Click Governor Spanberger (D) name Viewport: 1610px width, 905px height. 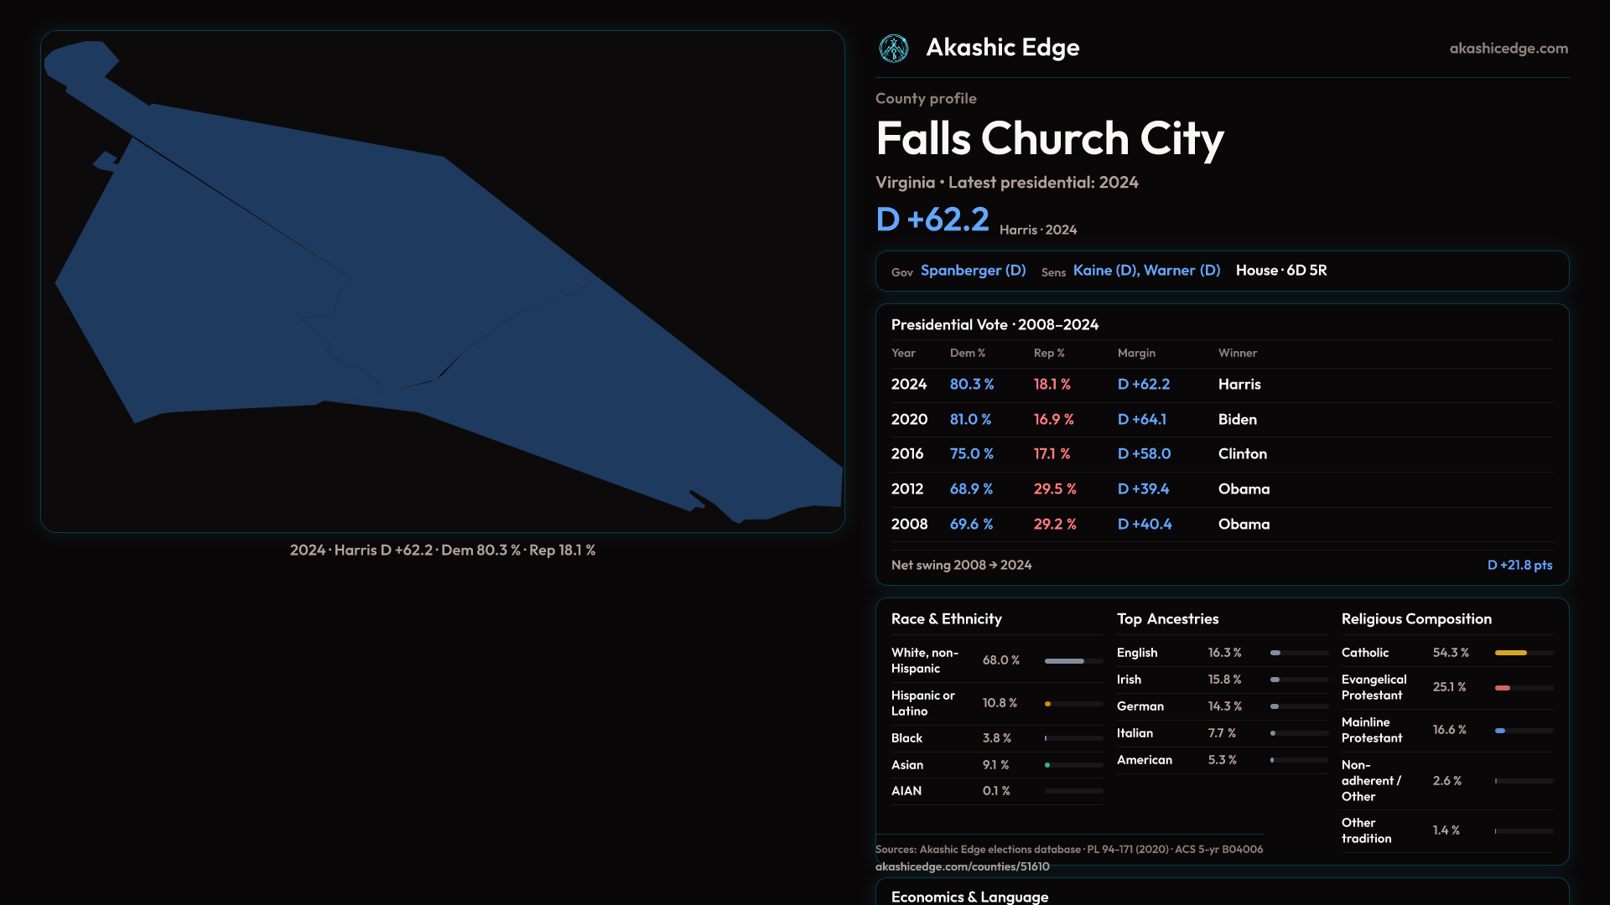coord(973,271)
